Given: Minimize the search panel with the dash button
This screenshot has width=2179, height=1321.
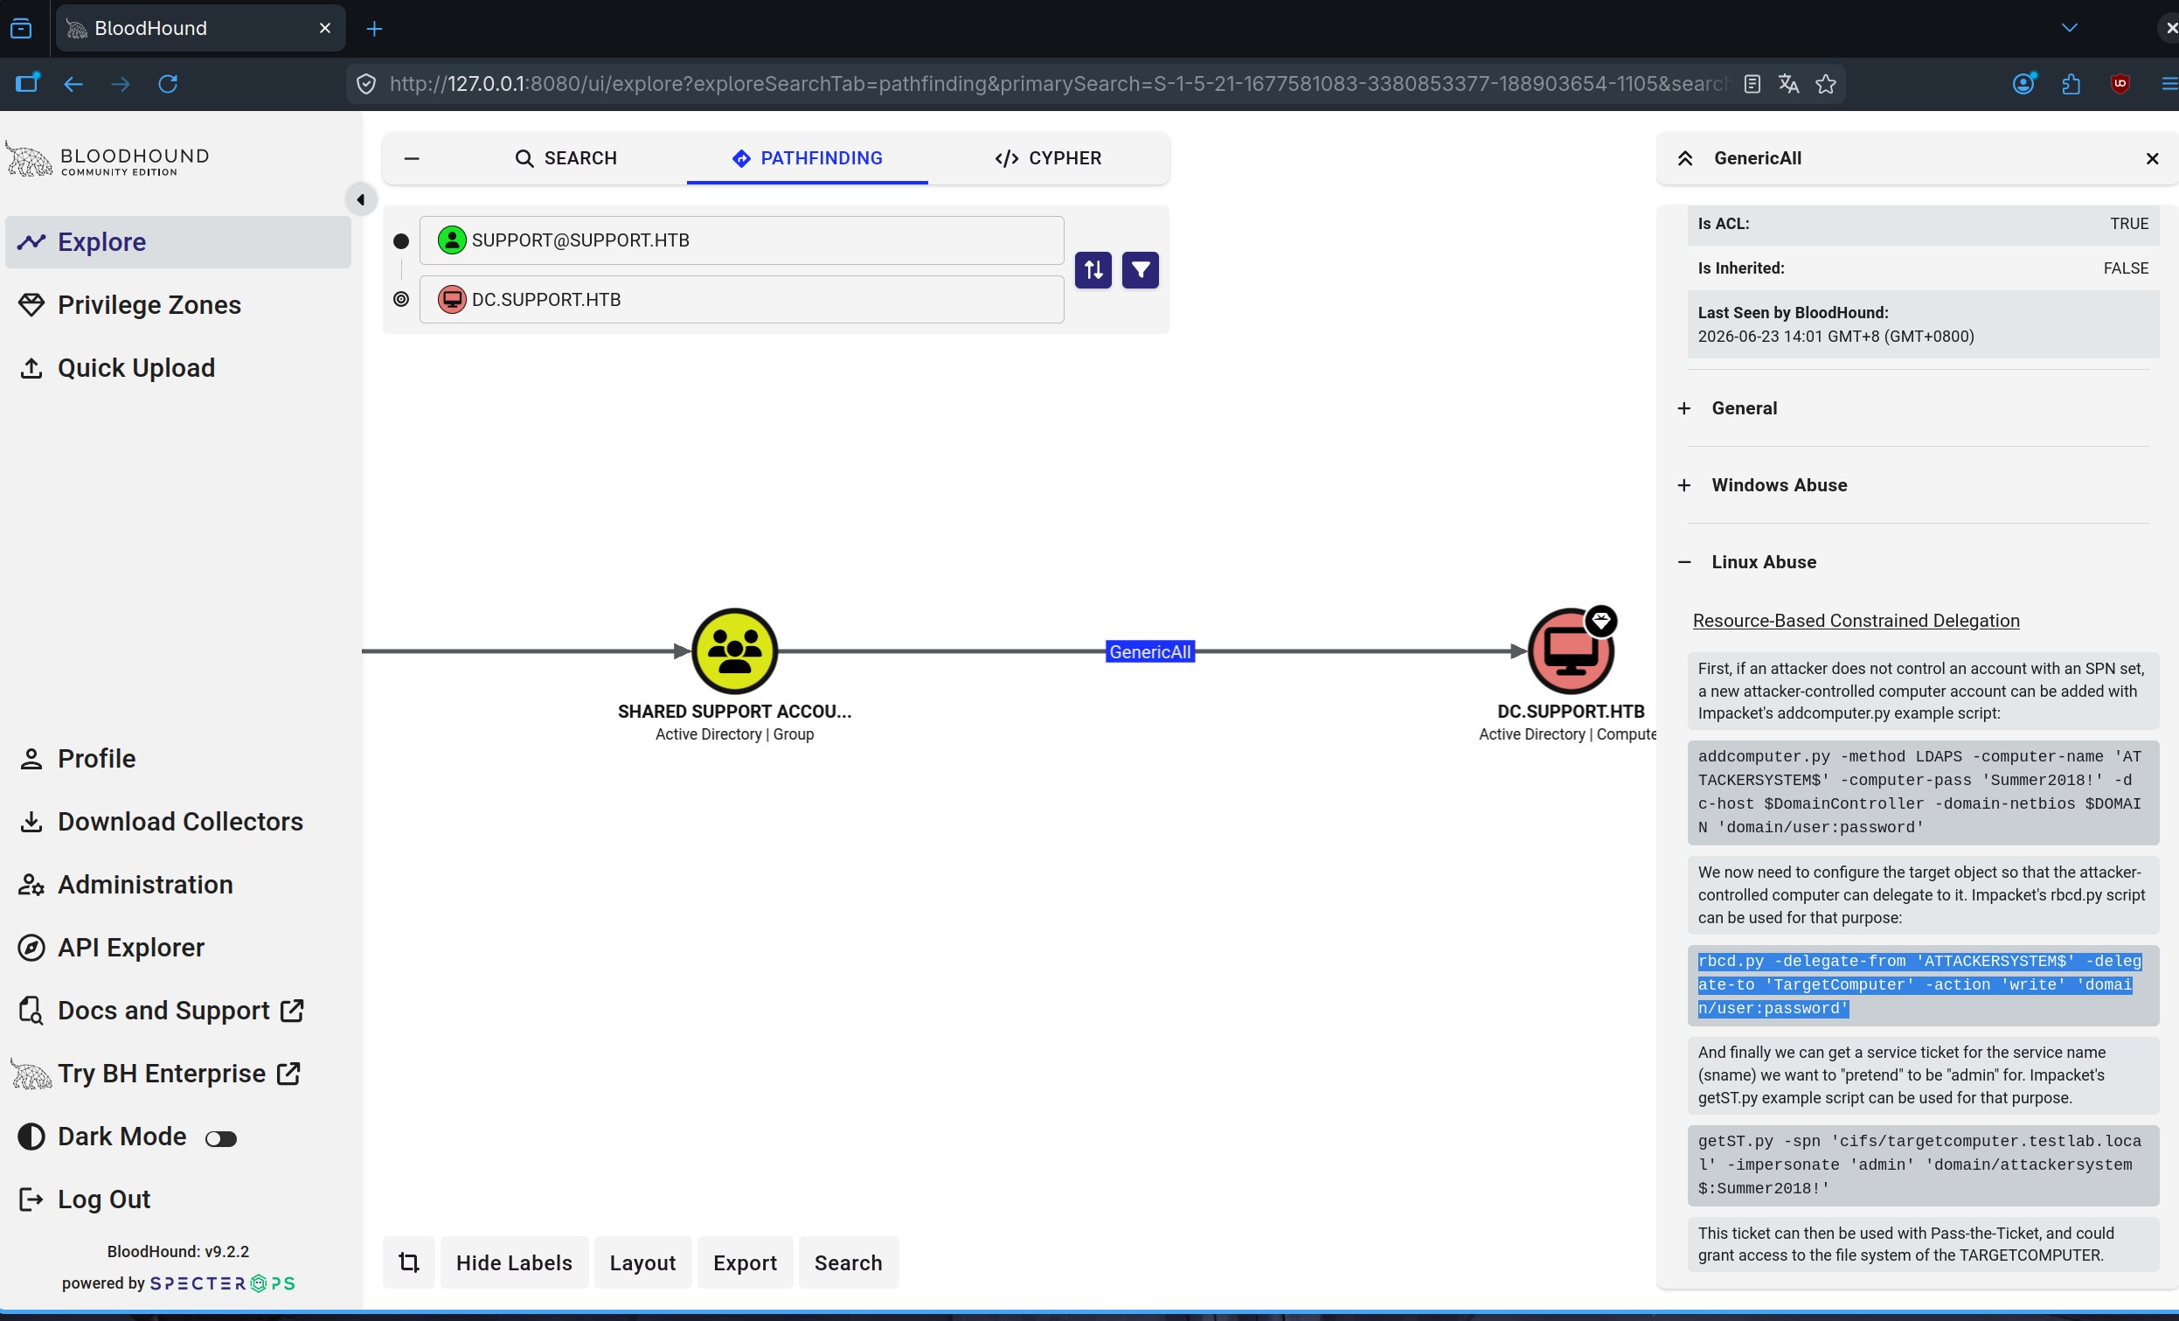Looking at the screenshot, I should (411, 158).
